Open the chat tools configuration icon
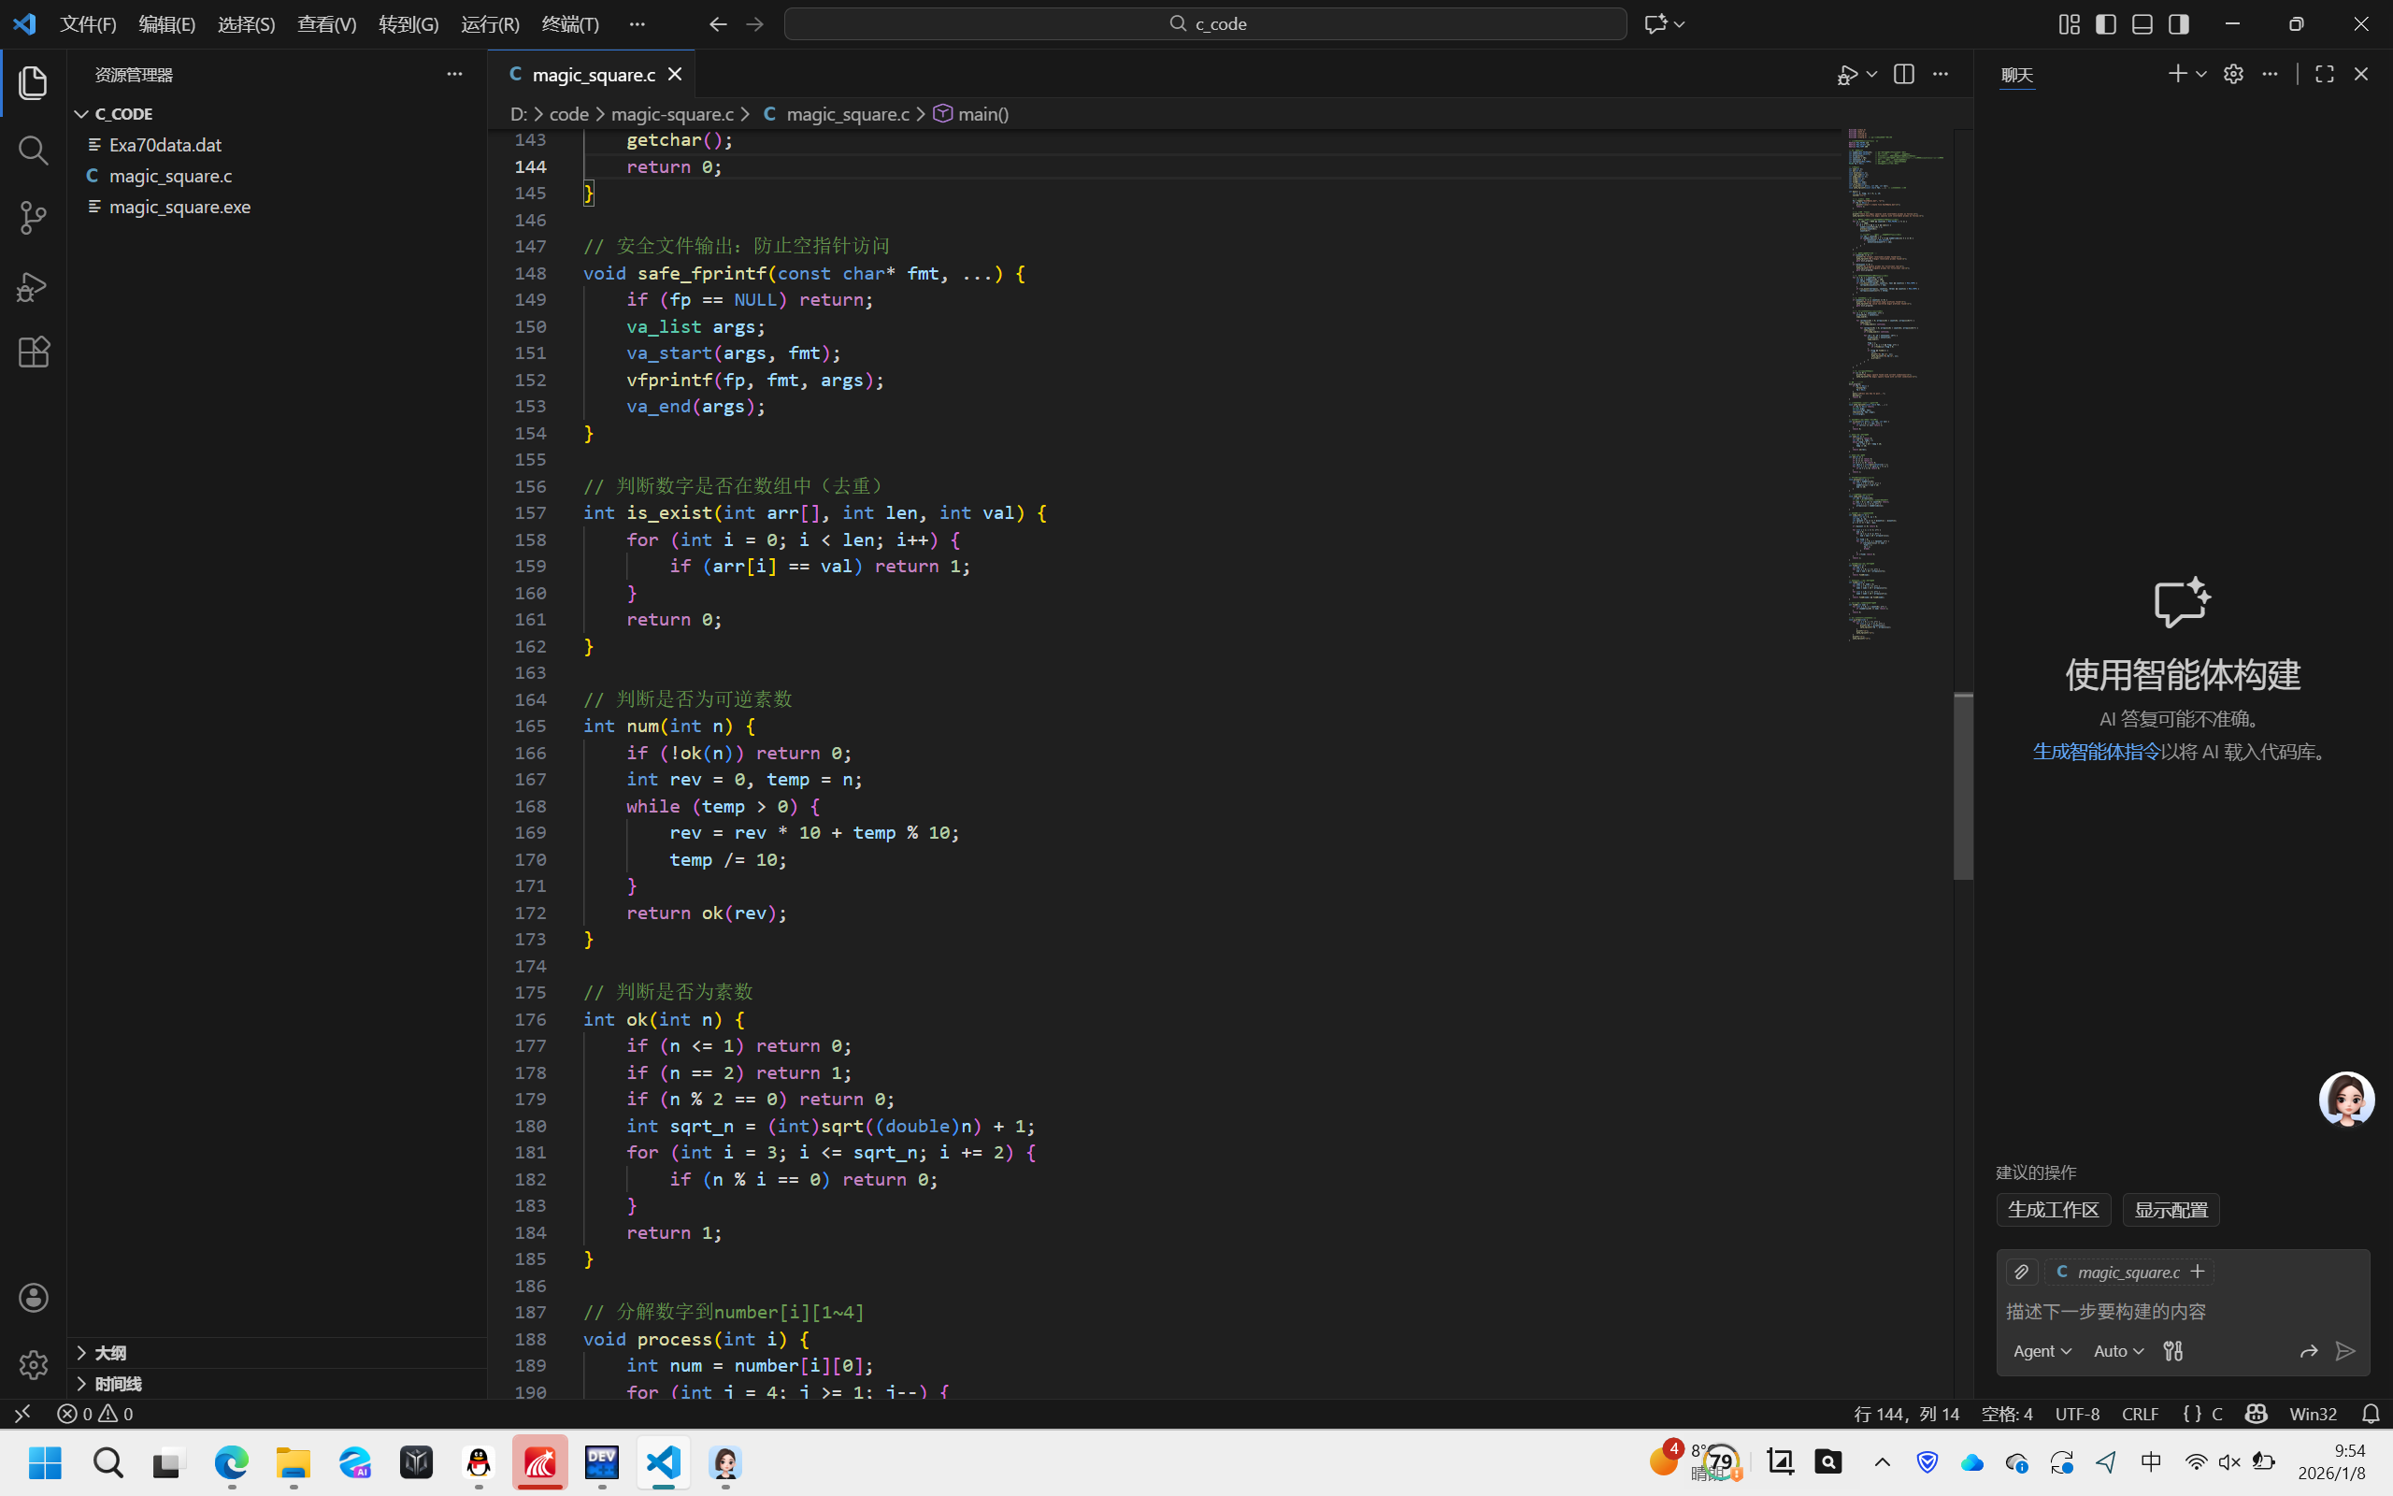The image size is (2393, 1496). point(2172,1350)
